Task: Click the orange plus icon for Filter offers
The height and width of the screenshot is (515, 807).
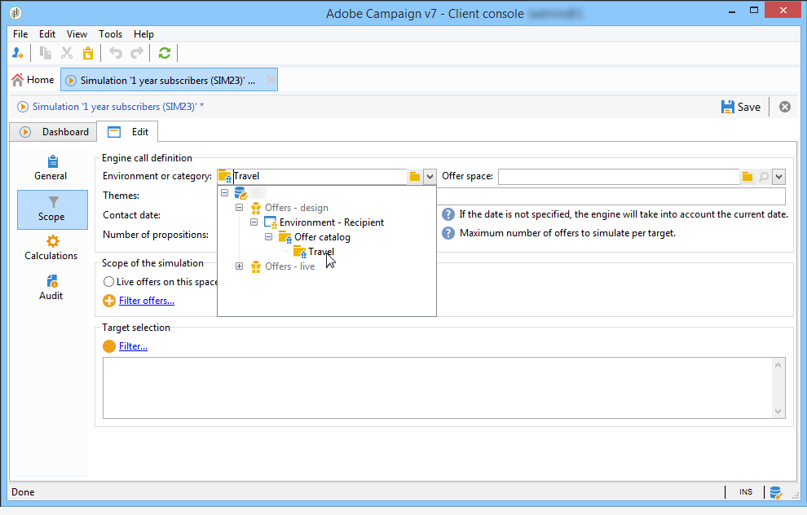Action: (109, 301)
